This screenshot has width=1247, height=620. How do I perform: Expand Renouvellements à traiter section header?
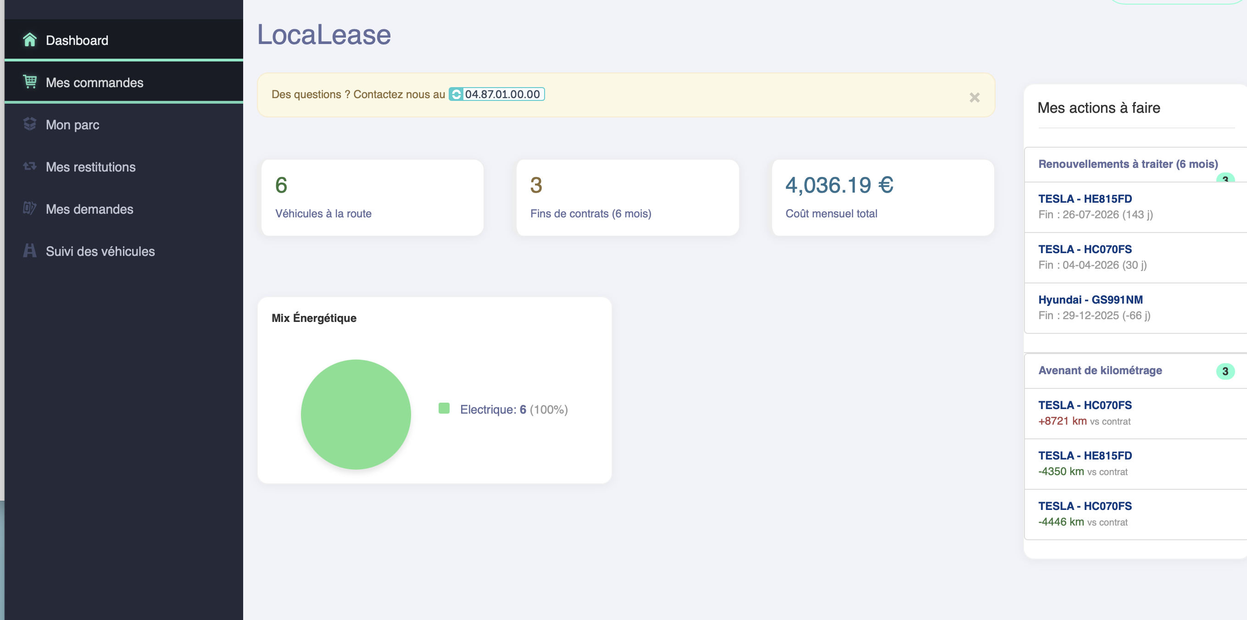coord(1127,164)
